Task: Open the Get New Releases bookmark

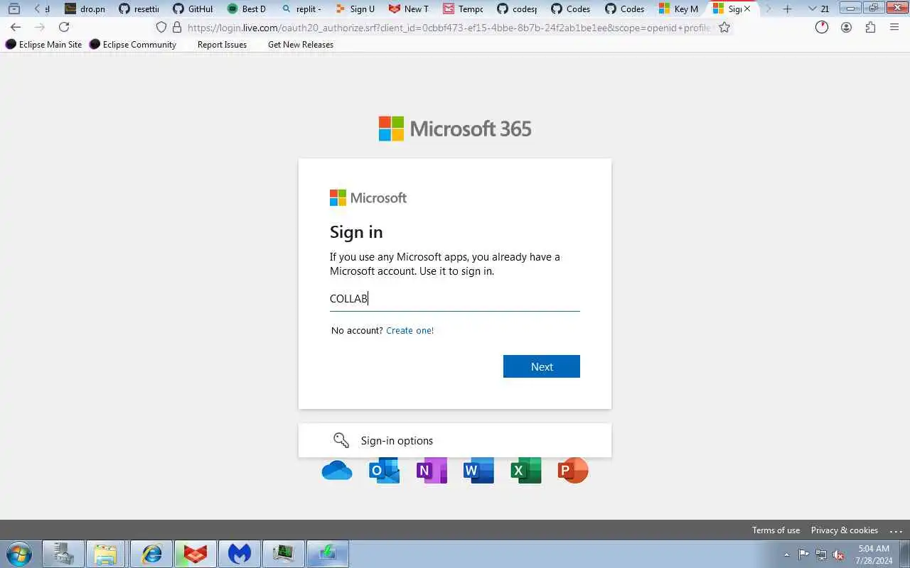Action: [x=301, y=44]
